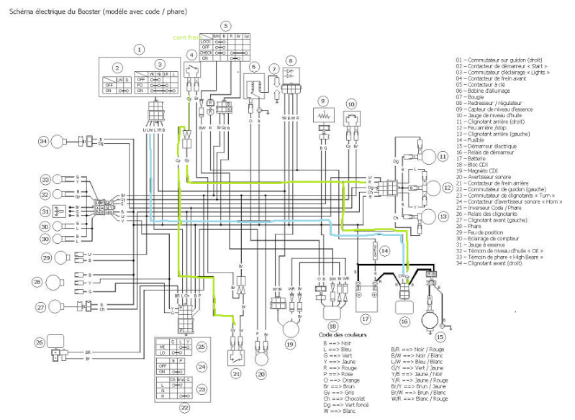
Task: Select the headlight bulb numbered 28
Action: [x=55, y=282]
